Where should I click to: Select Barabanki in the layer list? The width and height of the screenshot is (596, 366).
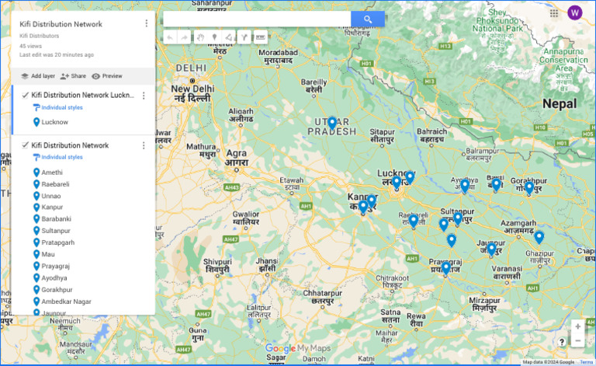tap(56, 219)
